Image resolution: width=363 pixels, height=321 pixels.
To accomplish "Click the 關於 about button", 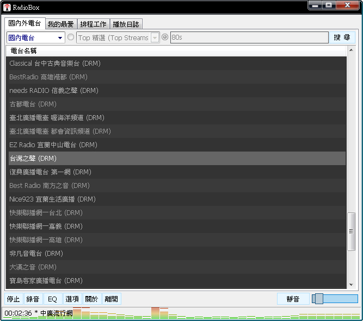I will click(91, 299).
